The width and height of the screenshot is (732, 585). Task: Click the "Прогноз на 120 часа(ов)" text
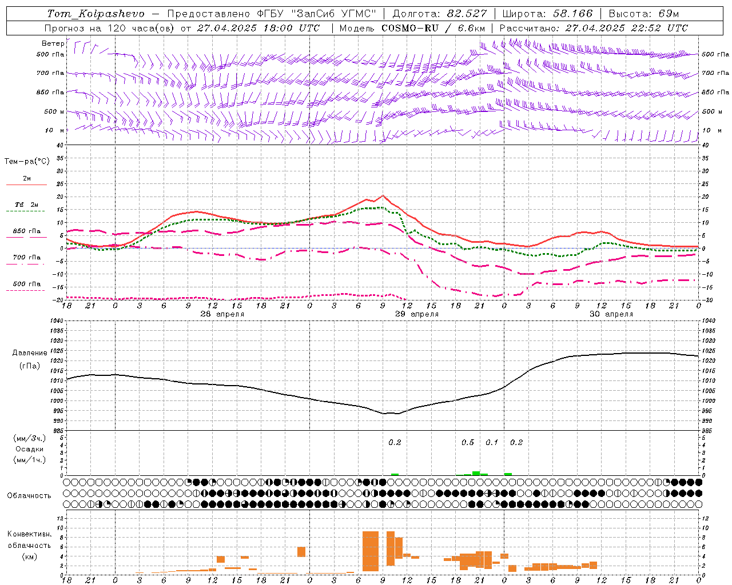110,28
